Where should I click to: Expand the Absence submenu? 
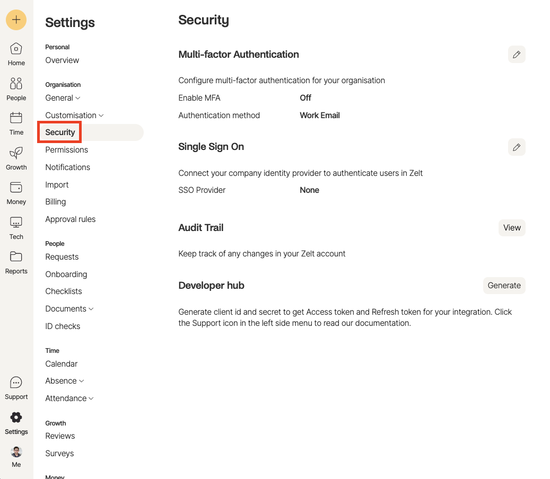point(65,381)
